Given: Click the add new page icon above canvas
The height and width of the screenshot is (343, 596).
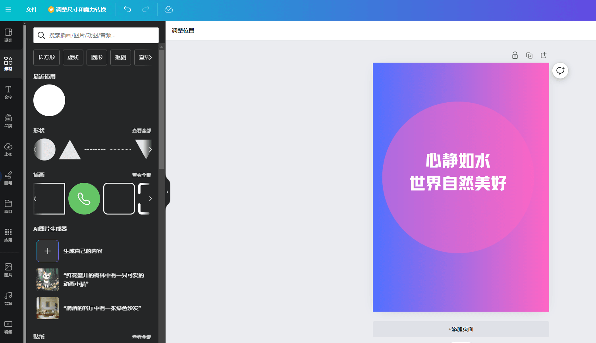Looking at the screenshot, I should (544, 55).
